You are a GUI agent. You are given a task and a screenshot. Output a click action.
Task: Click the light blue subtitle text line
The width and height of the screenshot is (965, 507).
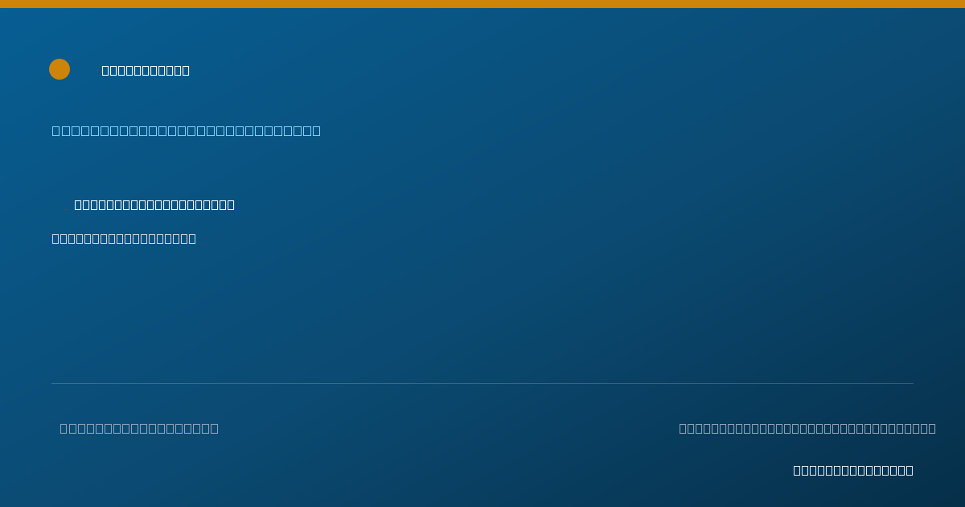(187, 130)
